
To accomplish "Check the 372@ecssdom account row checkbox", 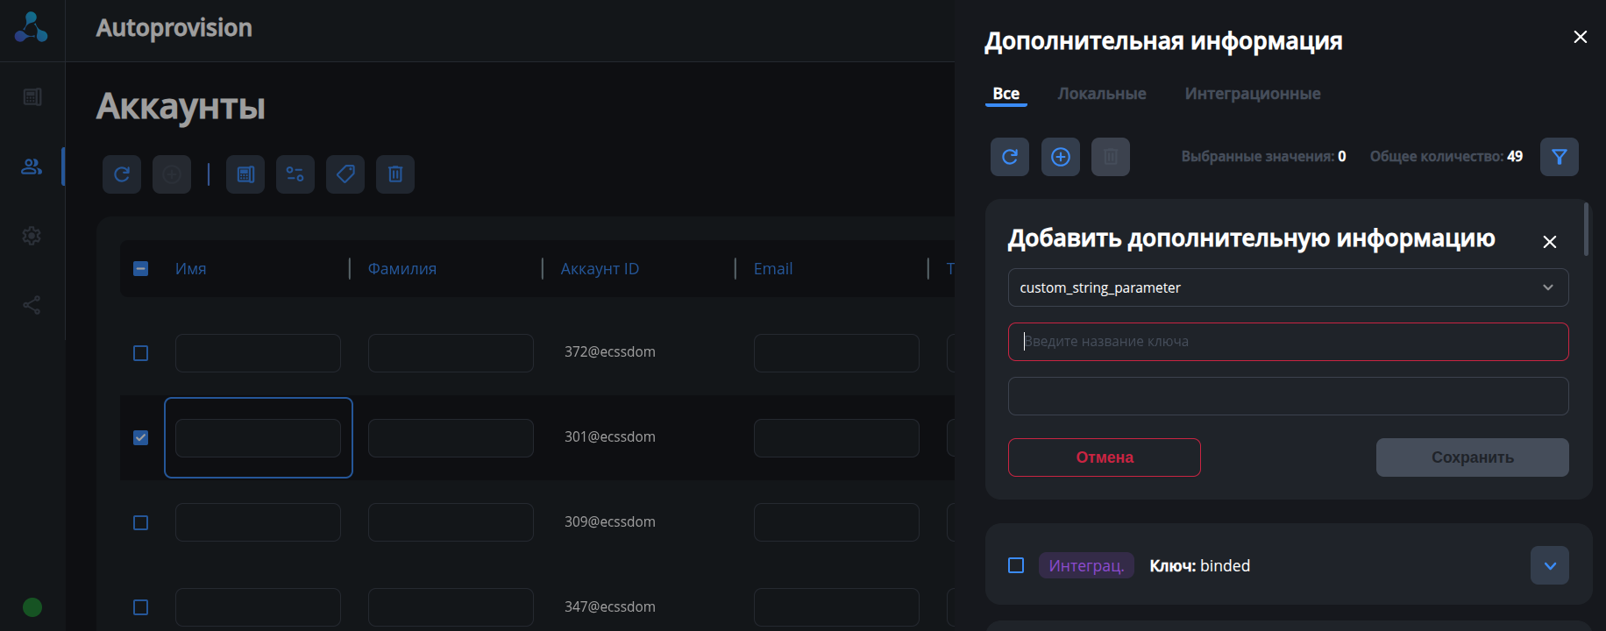I will [x=140, y=353].
